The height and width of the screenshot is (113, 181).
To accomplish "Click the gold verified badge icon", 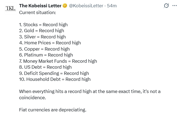I will (65, 6).
